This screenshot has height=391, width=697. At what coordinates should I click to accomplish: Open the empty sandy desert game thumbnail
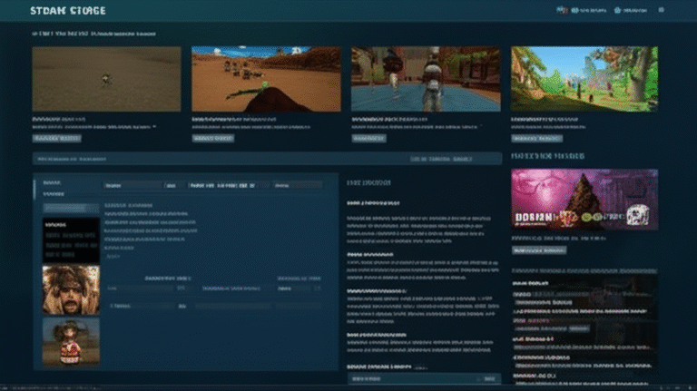pyautogui.click(x=106, y=79)
